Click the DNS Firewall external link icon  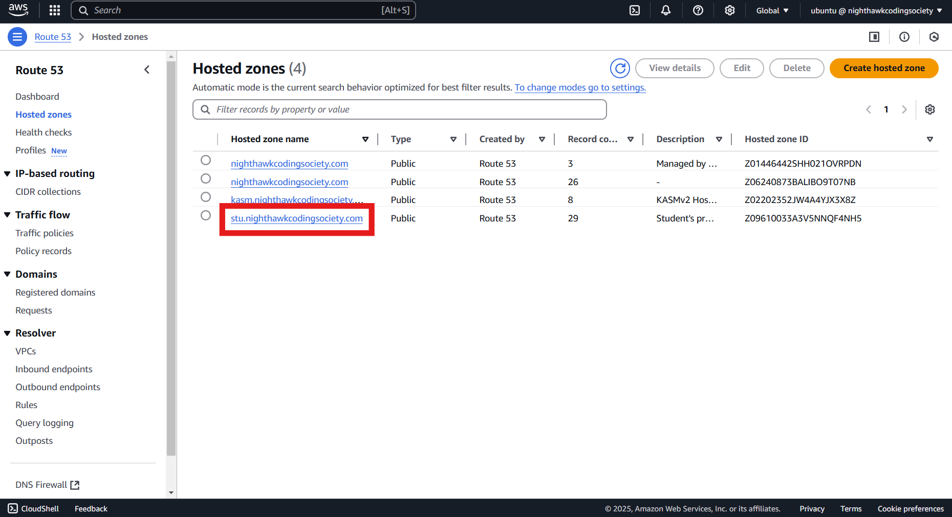pos(75,485)
